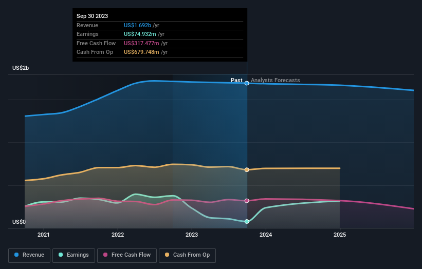Click the US$2b y-axis label
This screenshot has height=269, width=422.
click(x=21, y=68)
